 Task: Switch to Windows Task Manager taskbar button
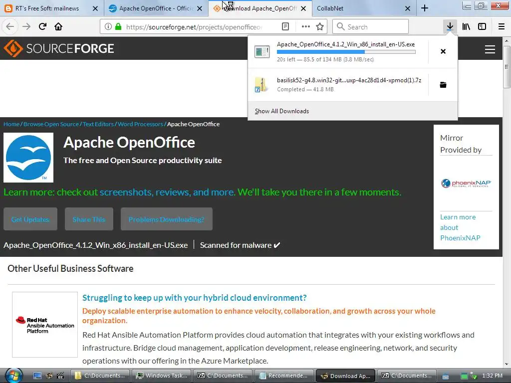(x=162, y=376)
